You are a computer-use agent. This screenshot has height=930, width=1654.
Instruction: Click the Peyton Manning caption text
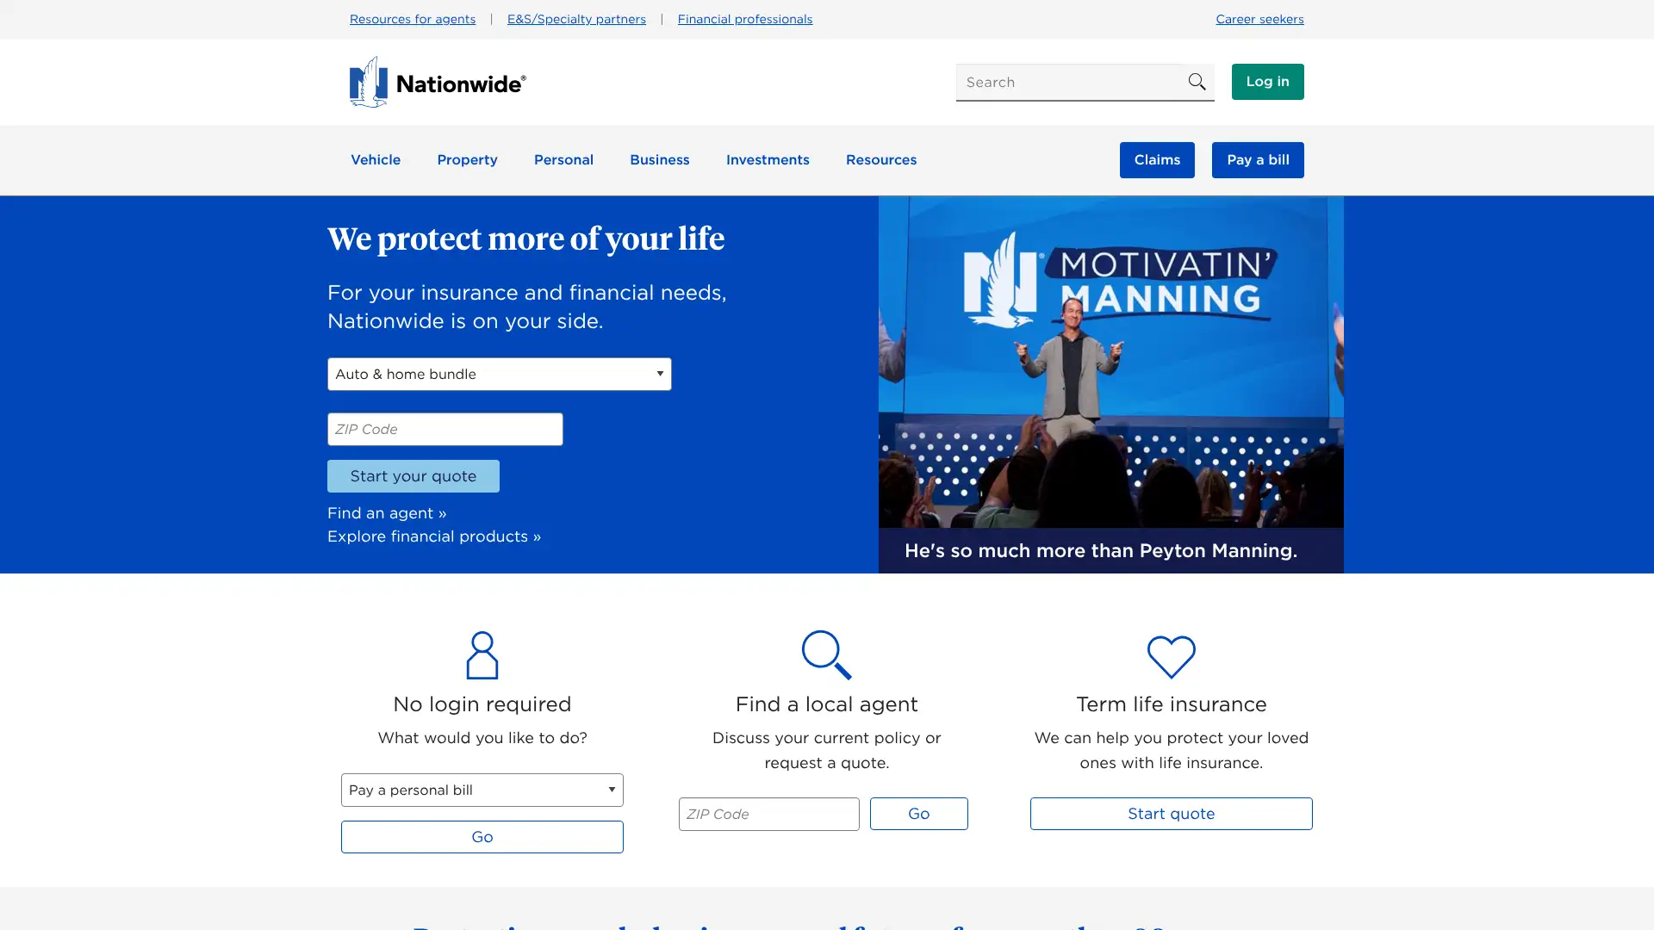click(x=1101, y=551)
